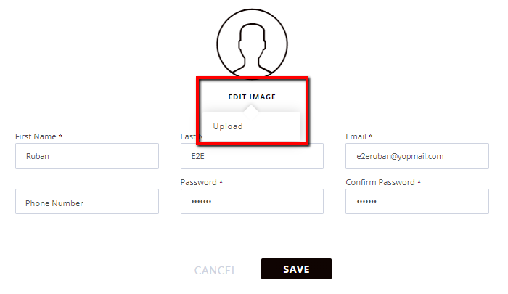508x294 pixels.
Task: Click the Confirm Password label text
Action: tap(380, 182)
